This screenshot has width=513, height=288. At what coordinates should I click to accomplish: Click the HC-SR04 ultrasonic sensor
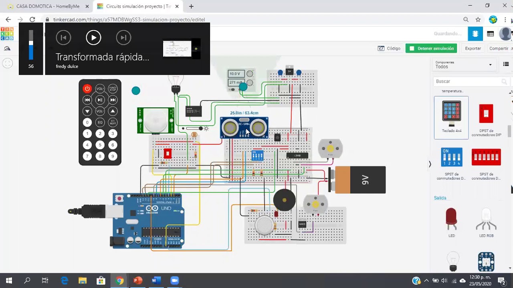point(244,128)
